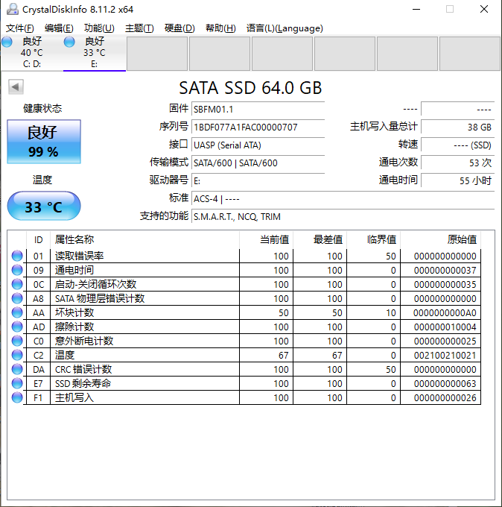Click the blue status orb for drive C: D:
The image size is (502, 507).
pos(7,42)
